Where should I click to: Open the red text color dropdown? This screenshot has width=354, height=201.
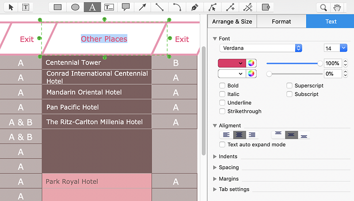240,63
